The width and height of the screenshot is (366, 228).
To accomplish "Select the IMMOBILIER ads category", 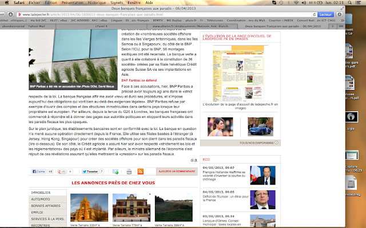I will point(47,193).
